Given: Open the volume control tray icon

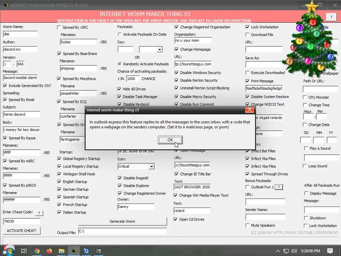Looking at the screenshot, I should click(x=294, y=251).
